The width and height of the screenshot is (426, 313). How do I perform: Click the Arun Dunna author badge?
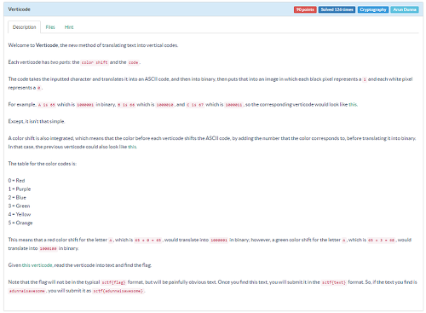click(405, 9)
